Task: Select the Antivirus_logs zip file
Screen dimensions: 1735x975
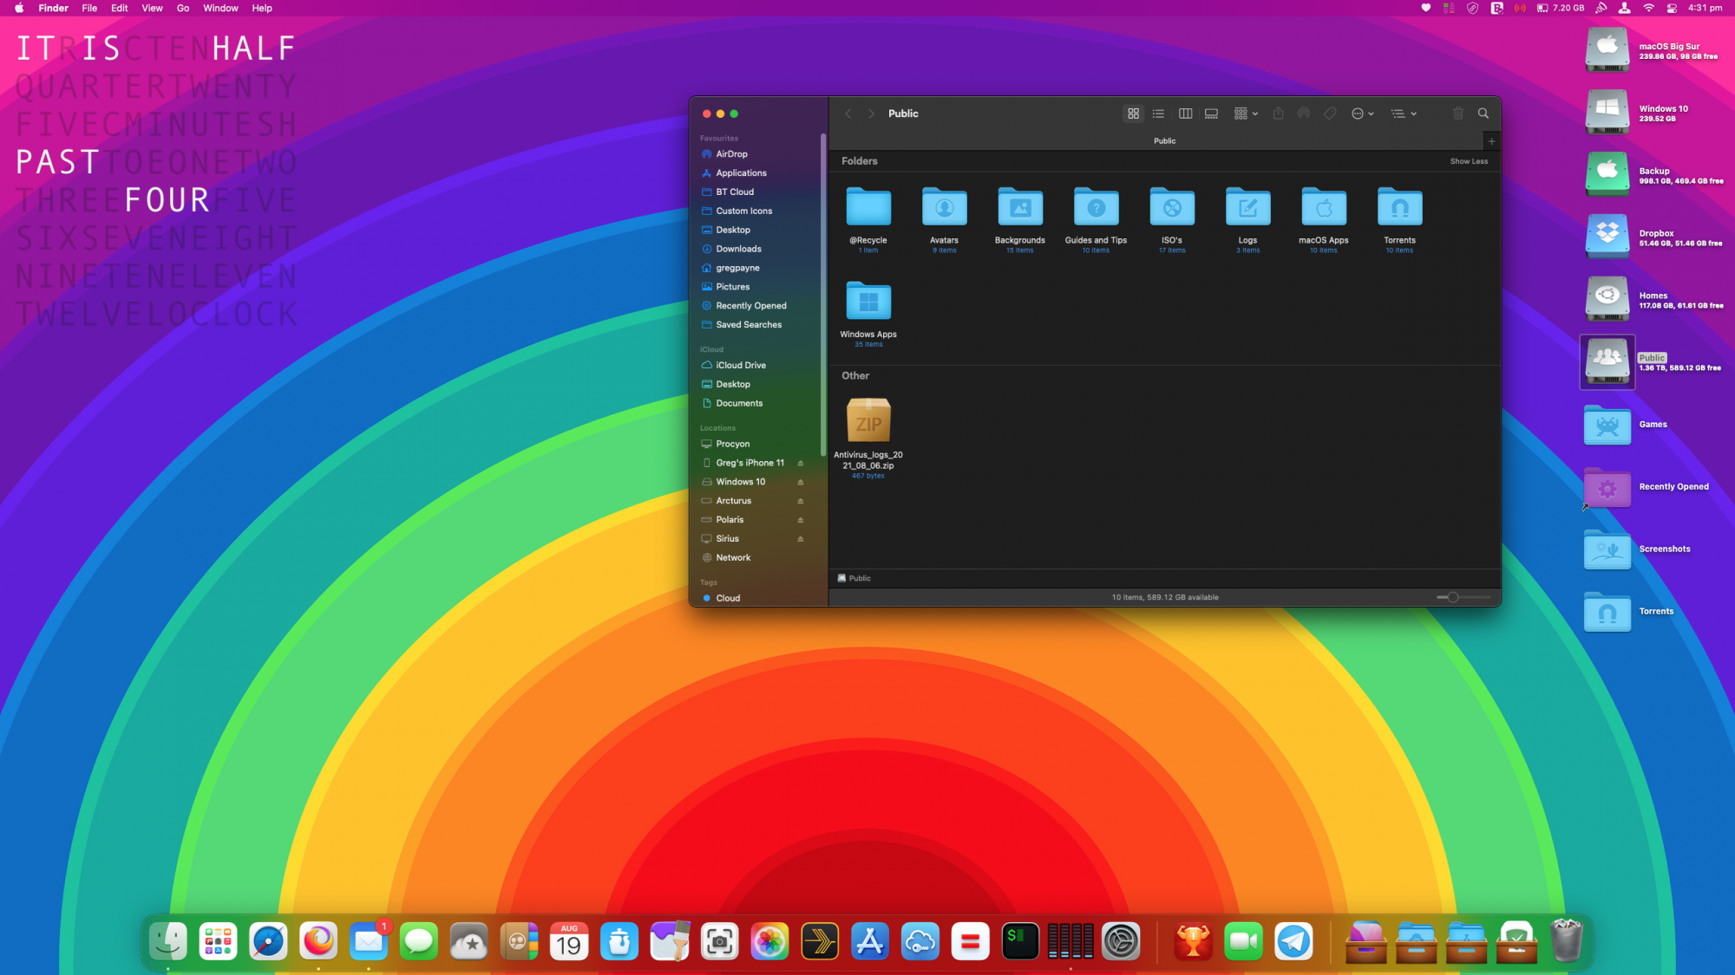Action: click(868, 421)
